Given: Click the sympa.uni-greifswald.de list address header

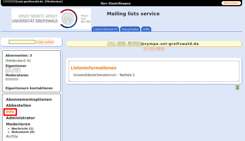Looking at the screenshot, I should pyautogui.click(x=154, y=44).
